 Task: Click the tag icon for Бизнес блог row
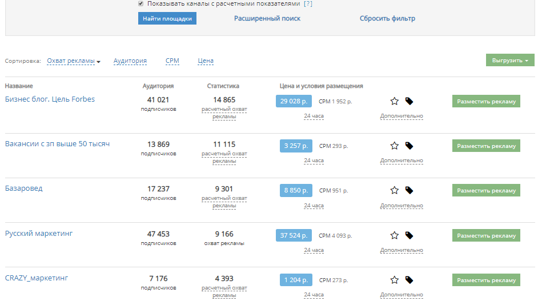tap(409, 101)
